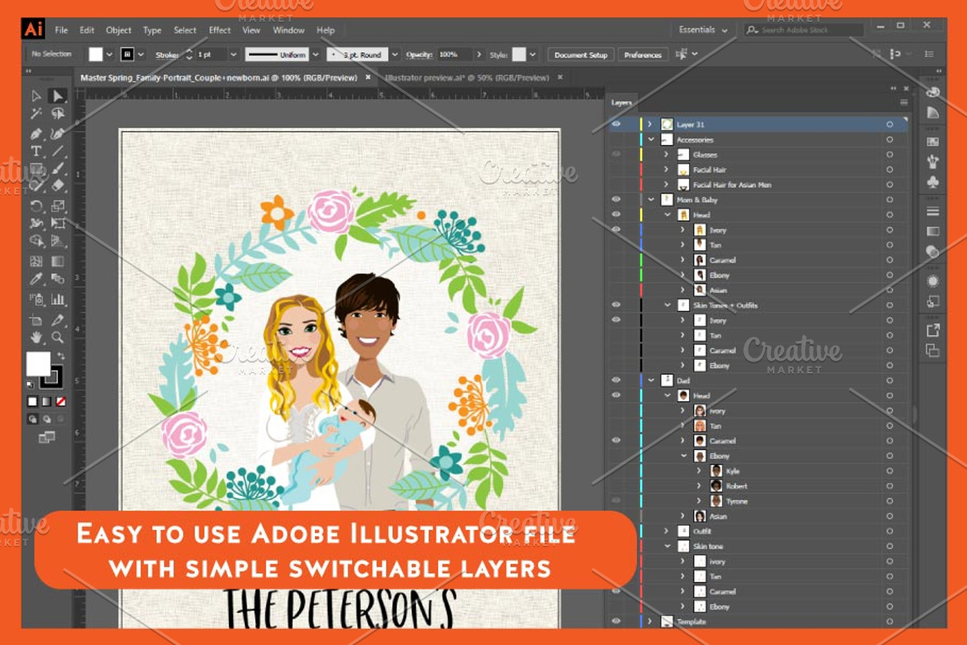Select the Rotate tool
The image size is (967, 645).
(x=36, y=206)
